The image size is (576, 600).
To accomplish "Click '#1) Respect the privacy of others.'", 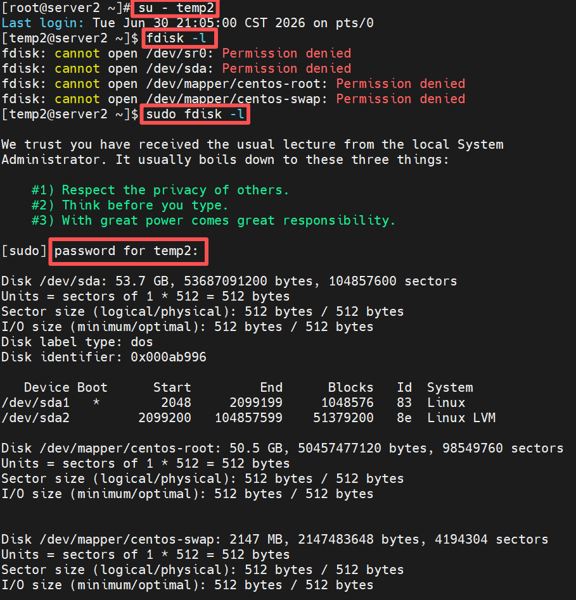I will coord(160,190).
